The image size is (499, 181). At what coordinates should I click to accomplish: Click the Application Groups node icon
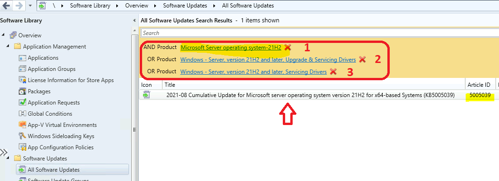point(23,69)
